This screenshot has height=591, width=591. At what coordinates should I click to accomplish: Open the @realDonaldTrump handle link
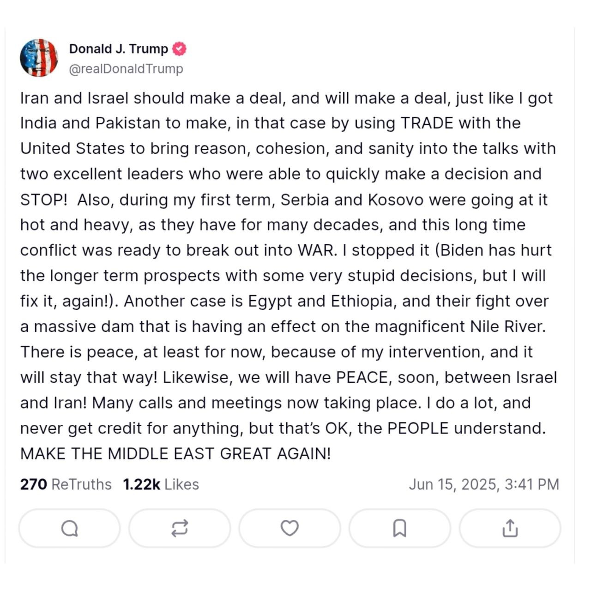click(126, 69)
